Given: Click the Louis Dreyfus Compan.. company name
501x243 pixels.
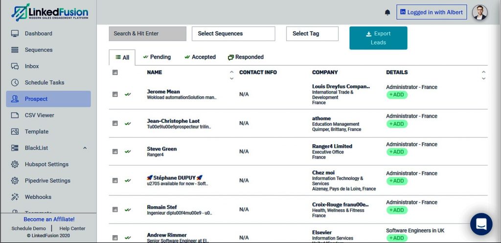Looking at the screenshot, I should point(341,87).
